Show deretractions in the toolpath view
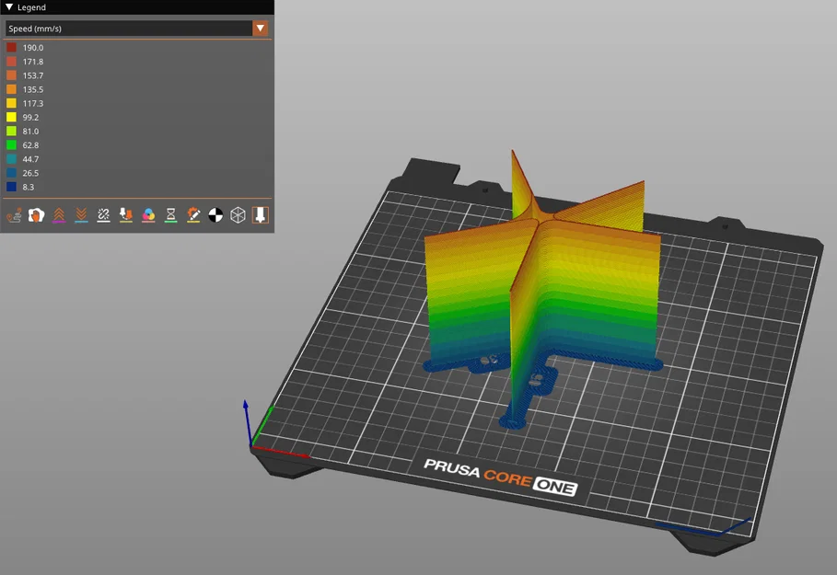The width and height of the screenshot is (837, 575). point(80,214)
